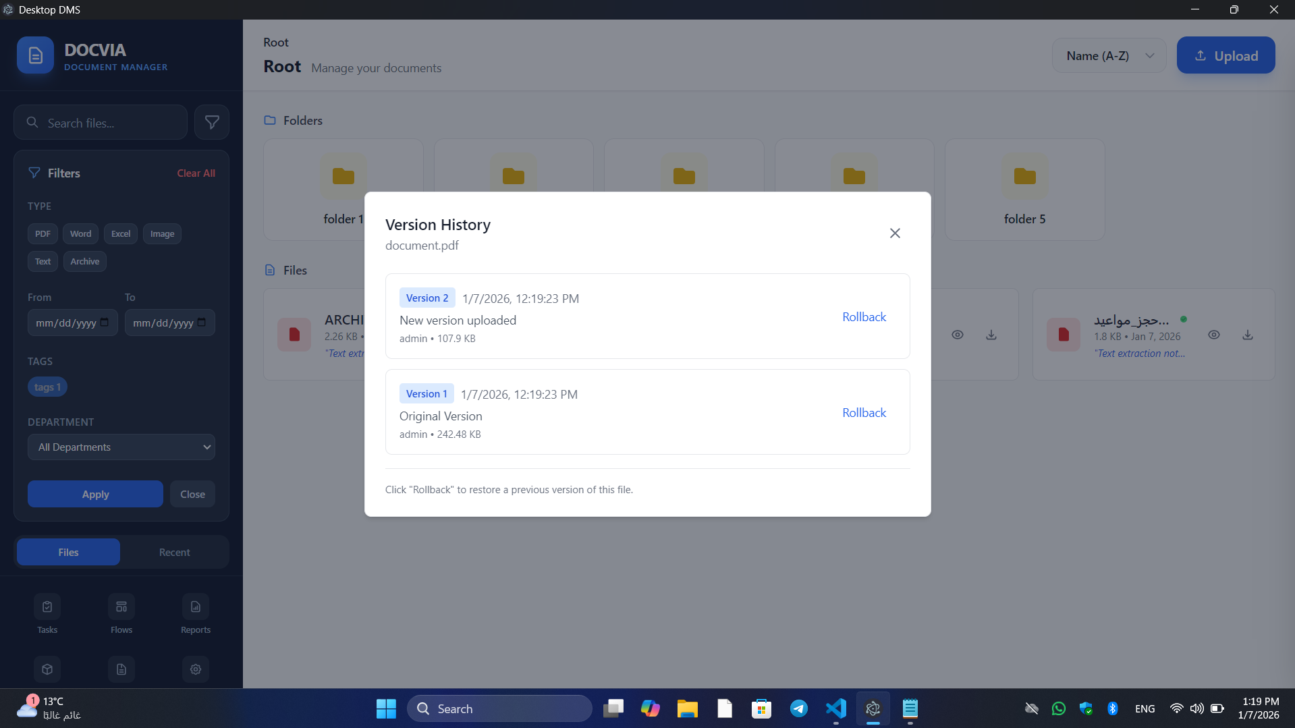1295x728 pixels.
Task: Click the cube icon below Tasks
Action: pos(47,669)
